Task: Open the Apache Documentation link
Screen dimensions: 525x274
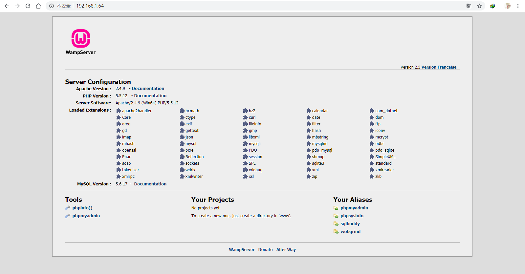Action: point(148,89)
